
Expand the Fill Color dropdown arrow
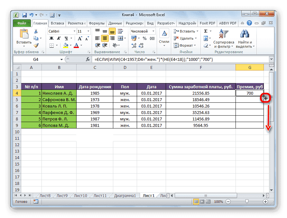(x=71, y=45)
